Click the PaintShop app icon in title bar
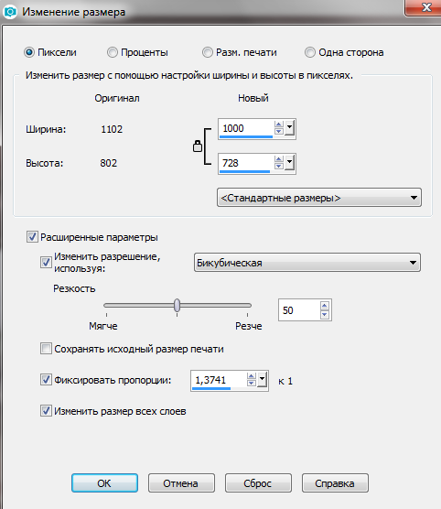 (10, 12)
